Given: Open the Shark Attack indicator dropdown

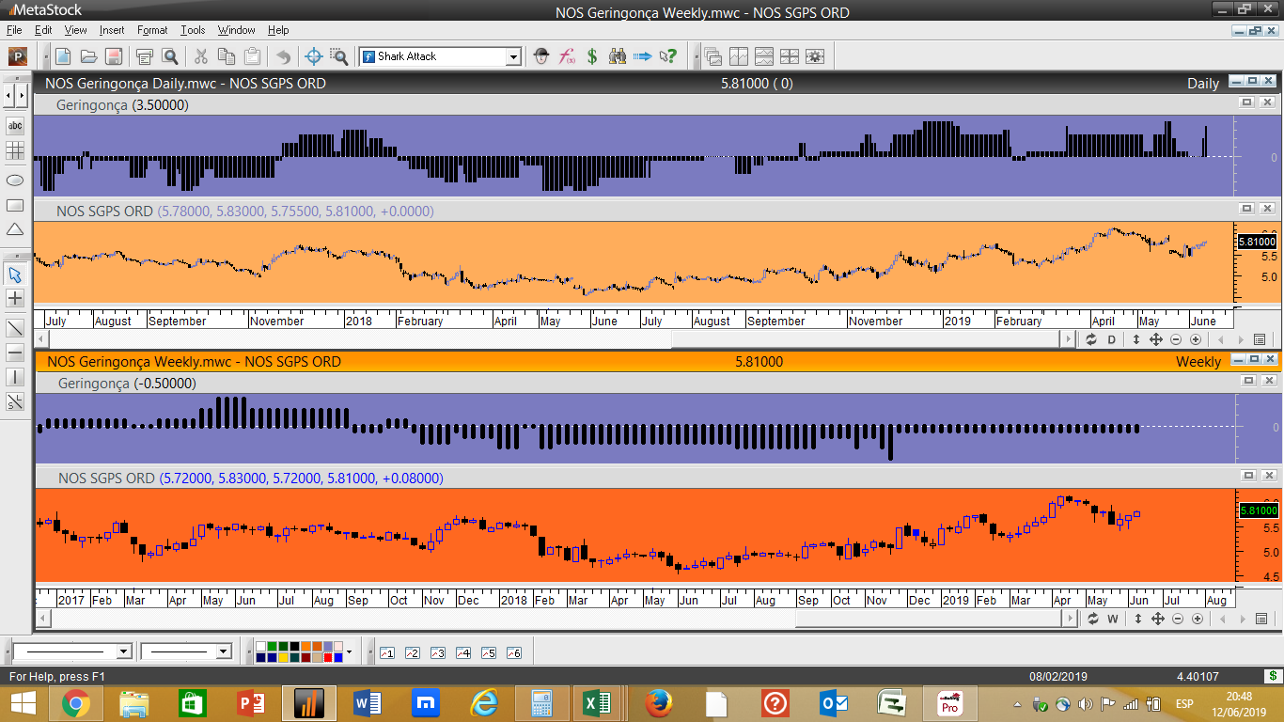Looking at the screenshot, I should [513, 57].
